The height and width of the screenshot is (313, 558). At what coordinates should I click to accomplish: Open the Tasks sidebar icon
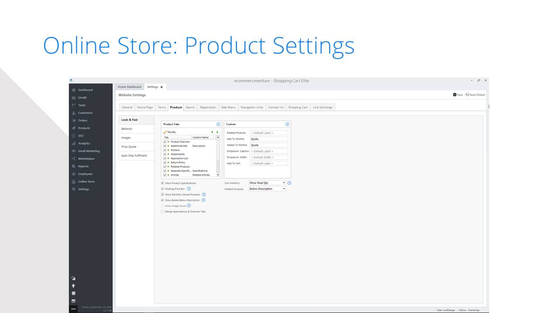click(74, 105)
